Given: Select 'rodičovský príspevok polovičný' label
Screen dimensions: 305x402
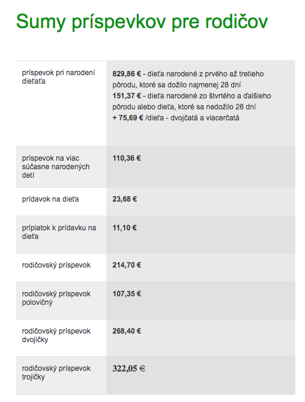Looking at the screenshot, I should point(56,298).
